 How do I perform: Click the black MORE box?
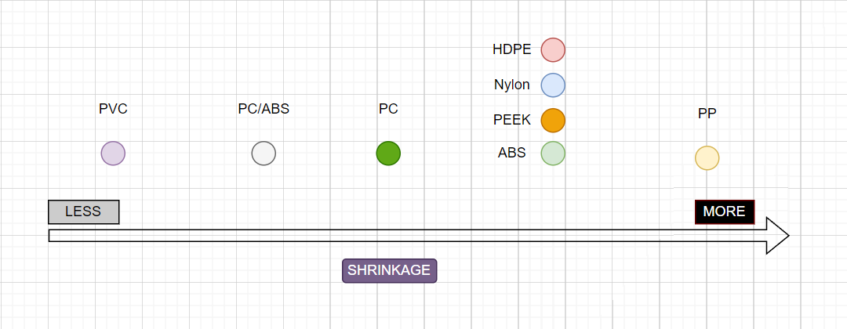pyautogui.click(x=725, y=212)
